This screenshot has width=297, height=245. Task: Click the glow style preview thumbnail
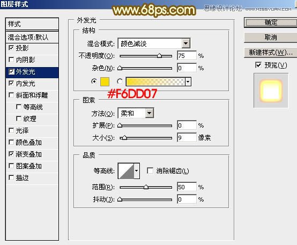point(271,91)
